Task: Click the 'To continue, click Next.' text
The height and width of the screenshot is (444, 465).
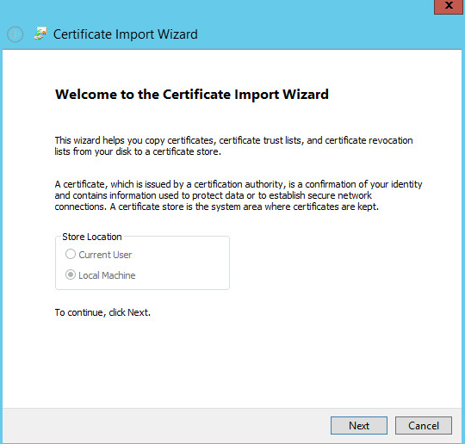Action: [x=102, y=312]
